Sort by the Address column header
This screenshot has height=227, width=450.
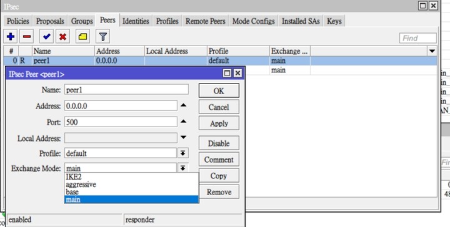119,51
